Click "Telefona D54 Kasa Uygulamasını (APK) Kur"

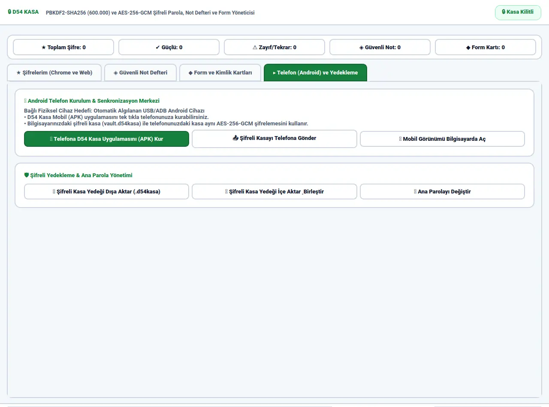tap(106, 139)
